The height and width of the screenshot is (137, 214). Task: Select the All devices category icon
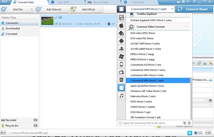coord(121,17)
